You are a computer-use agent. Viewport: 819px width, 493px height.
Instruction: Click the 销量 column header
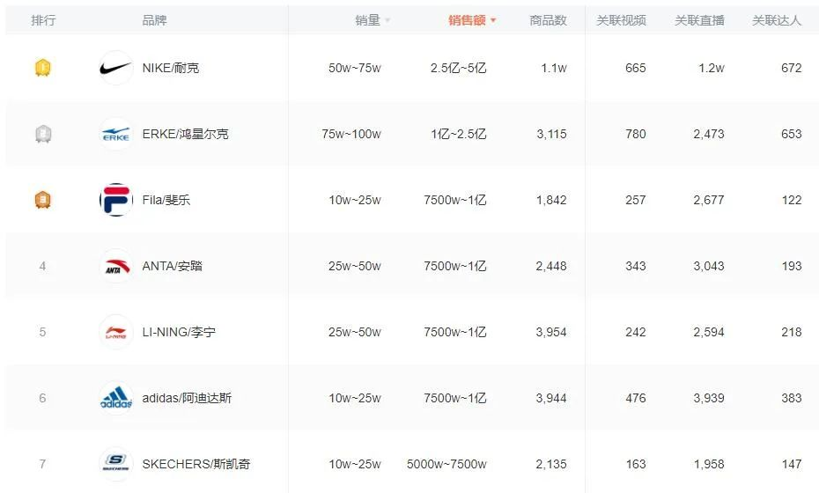(x=368, y=20)
